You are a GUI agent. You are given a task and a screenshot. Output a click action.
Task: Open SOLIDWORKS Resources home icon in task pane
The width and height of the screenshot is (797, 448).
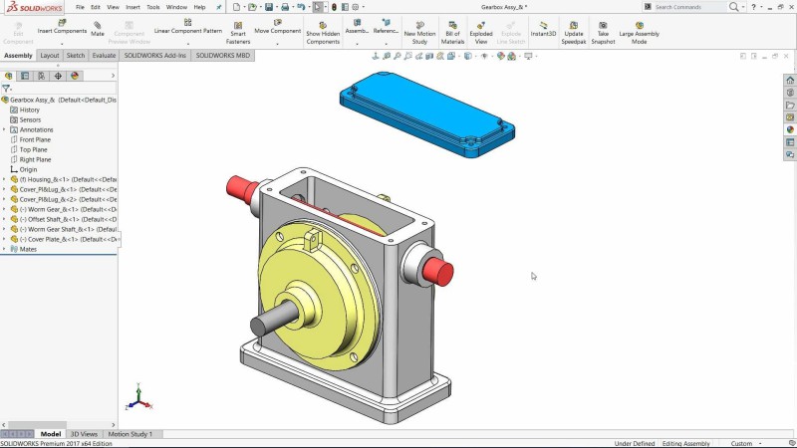point(790,80)
